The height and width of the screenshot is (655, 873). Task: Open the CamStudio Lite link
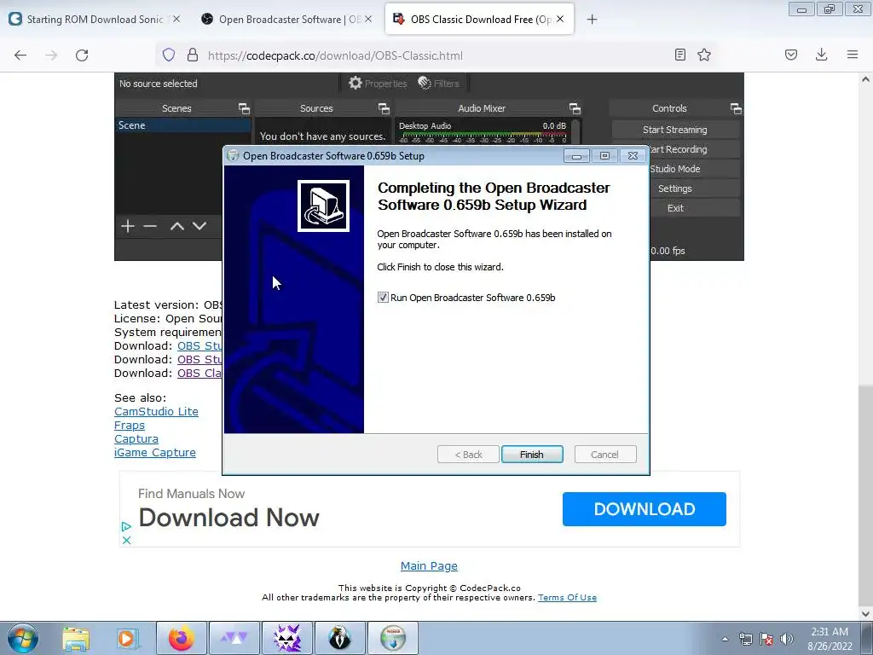[157, 412]
